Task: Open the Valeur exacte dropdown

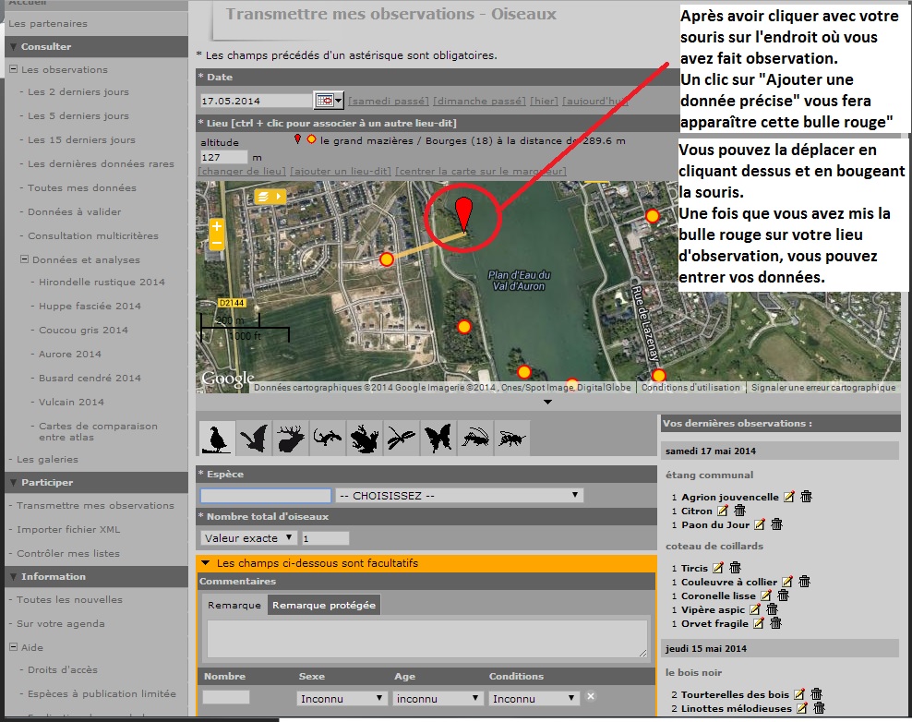Action: pyautogui.click(x=249, y=538)
